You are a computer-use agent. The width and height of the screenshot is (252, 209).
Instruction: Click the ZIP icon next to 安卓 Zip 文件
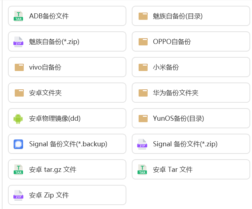tap(18, 195)
